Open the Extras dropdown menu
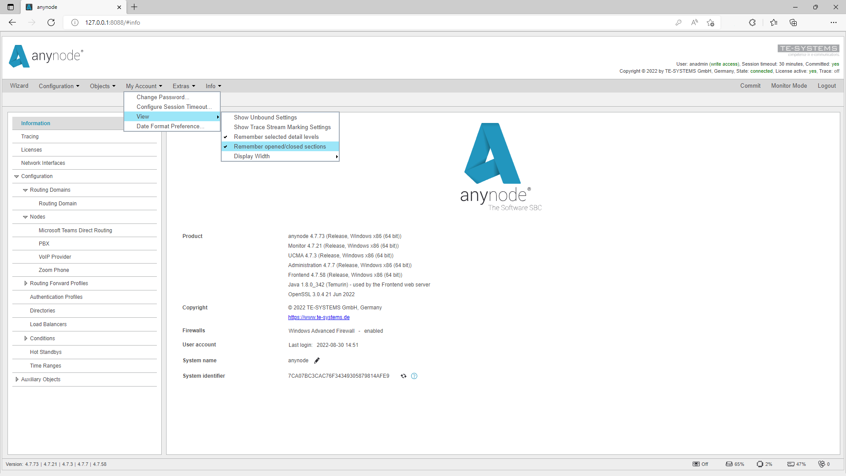Viewport: 846px width, 476px height. 184,86
